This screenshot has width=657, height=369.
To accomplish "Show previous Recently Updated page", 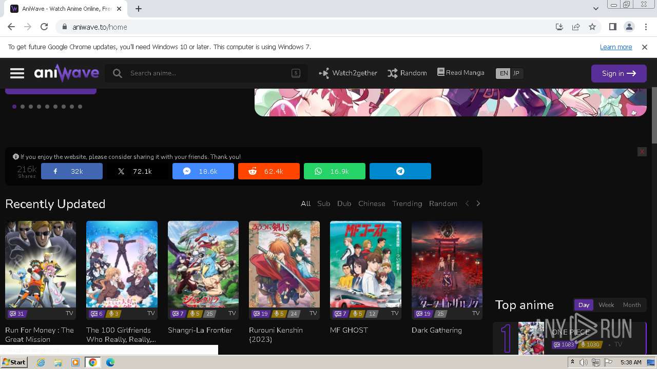I will [467, 203].
